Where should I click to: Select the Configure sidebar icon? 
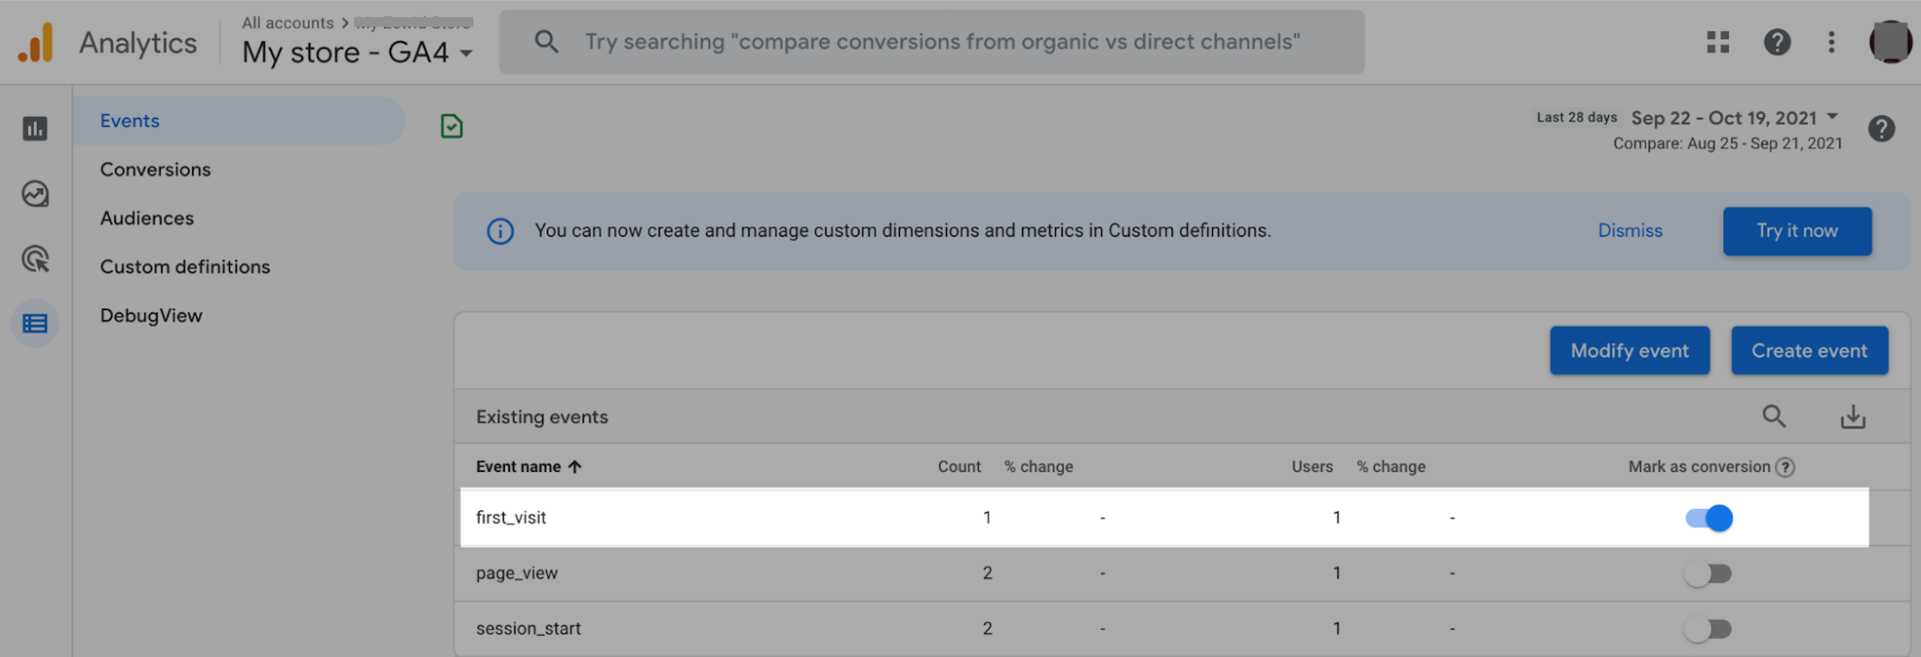click(x=34, y=323)
